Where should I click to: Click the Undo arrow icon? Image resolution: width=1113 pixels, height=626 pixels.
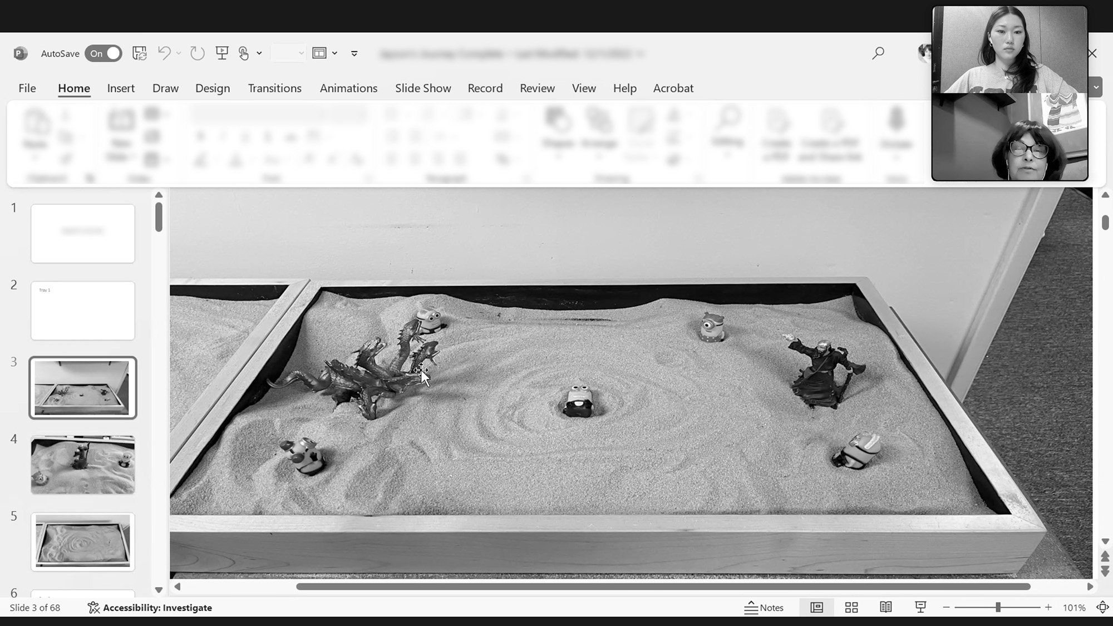click(164, 53)
